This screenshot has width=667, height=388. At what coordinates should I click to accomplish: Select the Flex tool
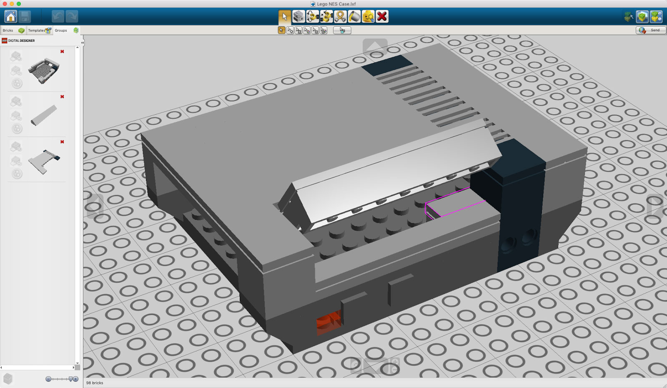(x=340, y=17)
